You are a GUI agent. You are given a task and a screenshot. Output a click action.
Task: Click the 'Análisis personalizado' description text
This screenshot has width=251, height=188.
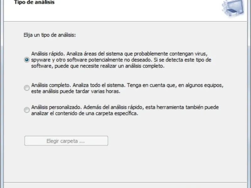[x=125, y=110]
